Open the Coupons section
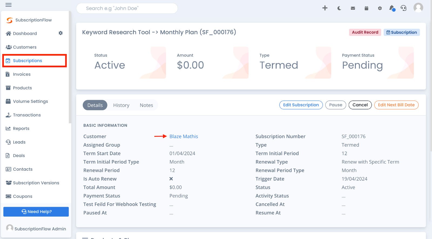Screen dimensions: 432x239 tap(22, 196)
